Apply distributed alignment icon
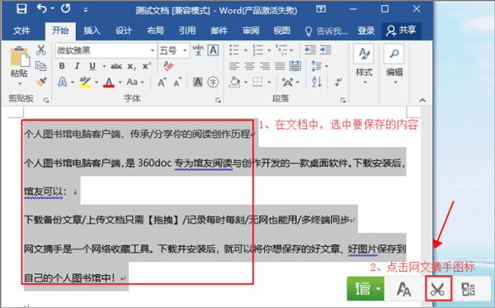 point(295,66)
